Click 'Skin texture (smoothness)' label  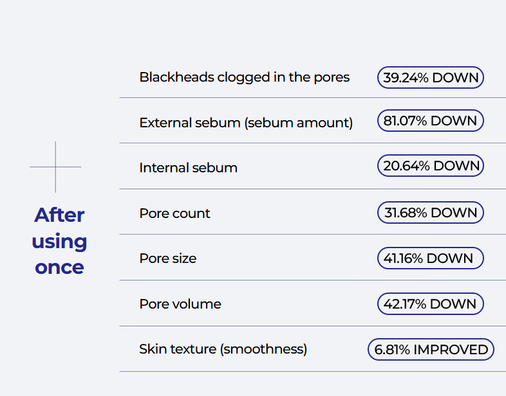(223, 349)
